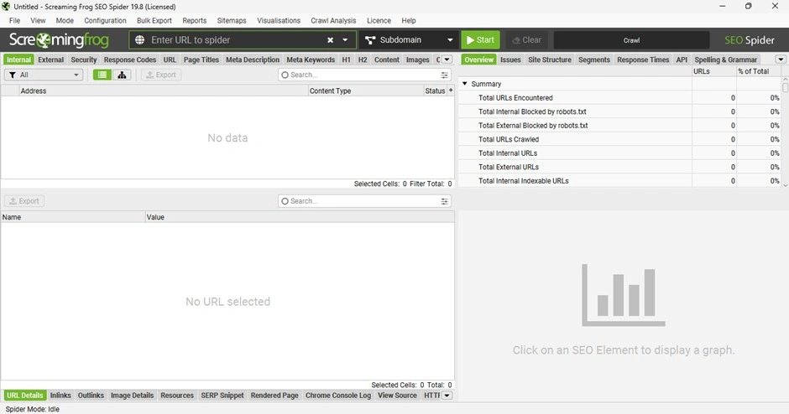
Task: Open the URL history dropdown arrow
Action: point(345,39)
